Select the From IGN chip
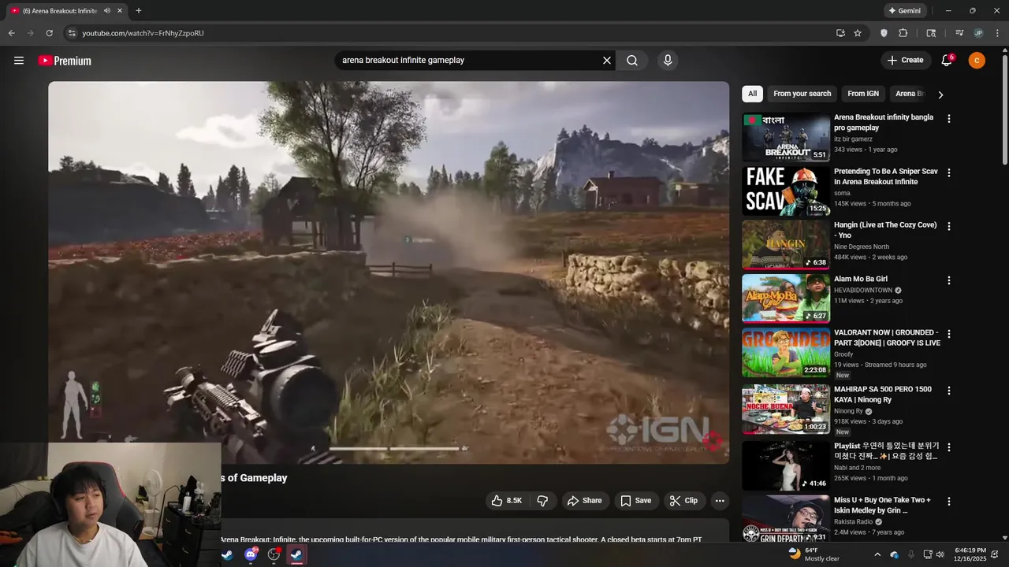The height and width of the screenshot is (567, 1009). coord(863,94)
